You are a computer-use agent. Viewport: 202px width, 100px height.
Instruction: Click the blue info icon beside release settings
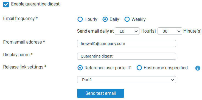click(x=198, y=68)
